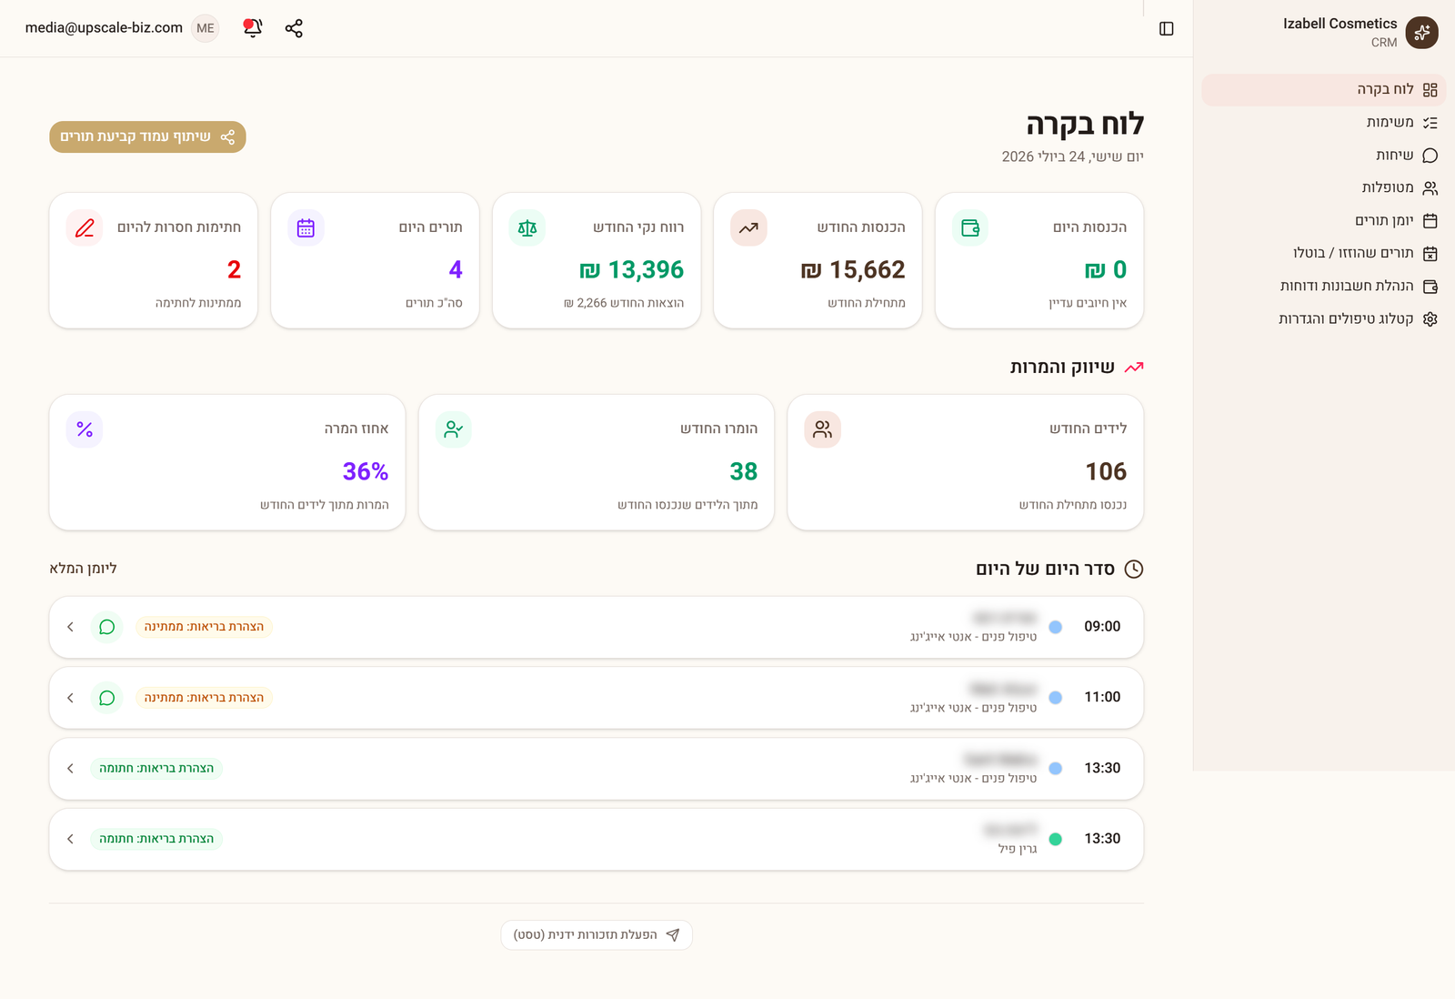1455x999 pixels.
Task: Open הנהלת חשבונות ודוחות in sidebar
Action: point(1323,286)
